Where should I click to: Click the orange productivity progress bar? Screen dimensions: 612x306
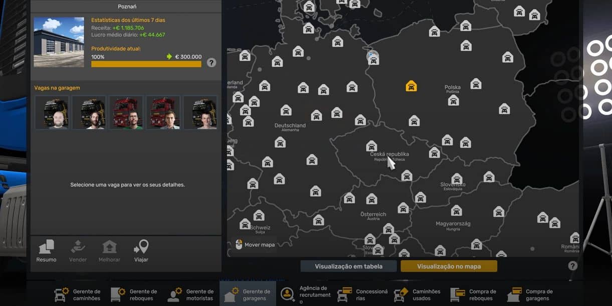146,64
